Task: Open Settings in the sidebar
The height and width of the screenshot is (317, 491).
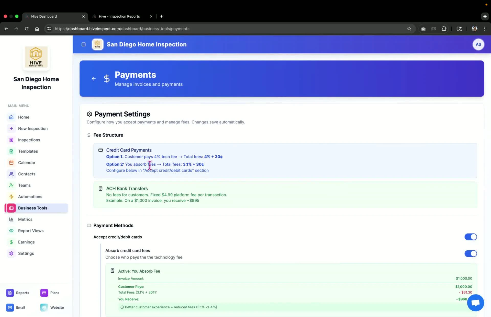Action: pyautogui.click(x=36, y=253)
